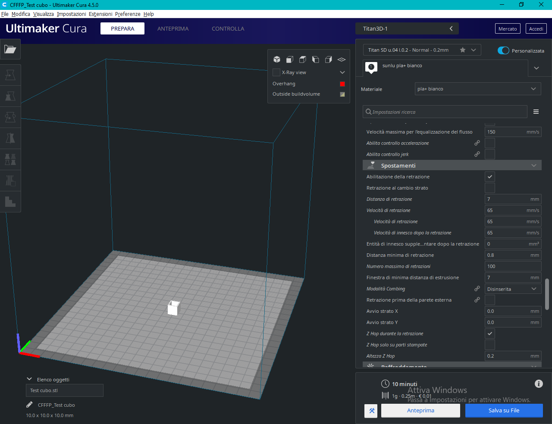Click the print info icon beside 10 minuti
The image size is (552, 424).
539,383
